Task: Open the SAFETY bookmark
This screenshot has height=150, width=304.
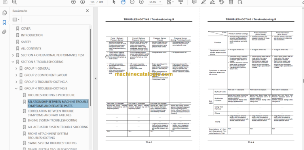Action: pyautogui.click(x=26, y=42)
